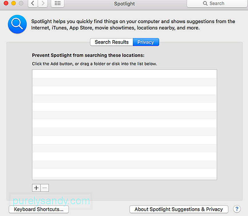Add a location with plus button
The image size is (248, 216).
(36, 188)
